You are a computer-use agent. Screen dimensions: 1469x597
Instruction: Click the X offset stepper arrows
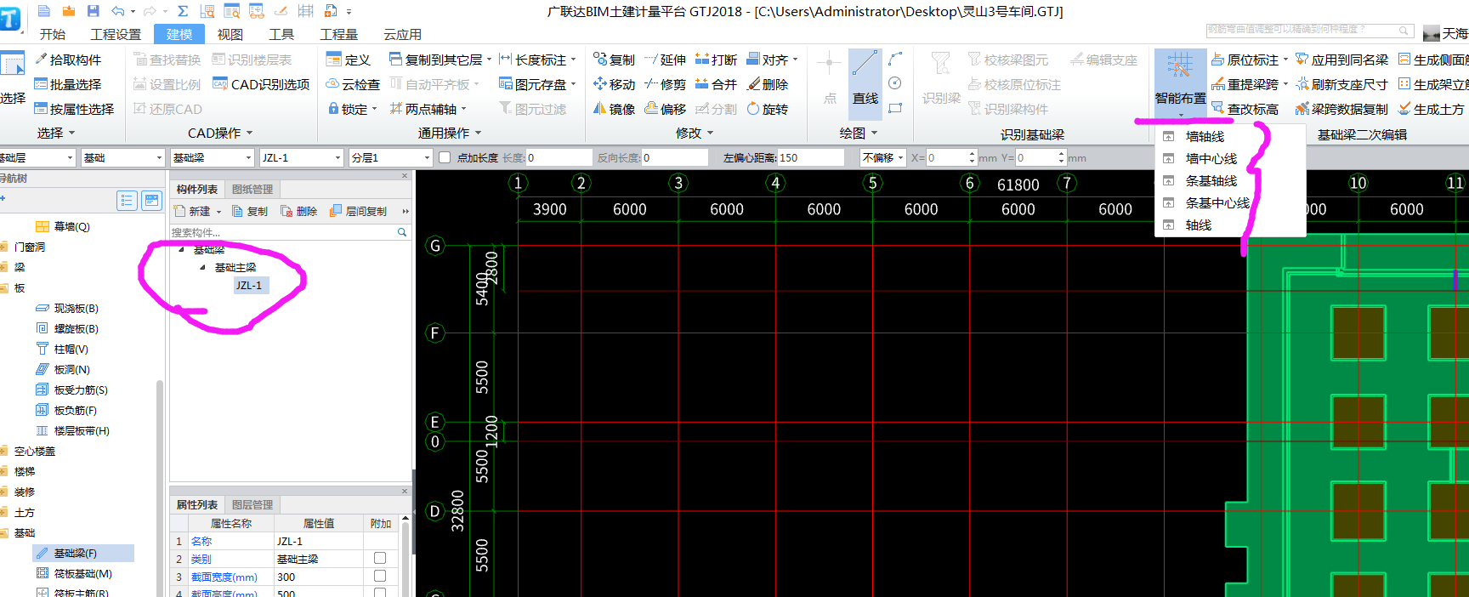point(972,157)
